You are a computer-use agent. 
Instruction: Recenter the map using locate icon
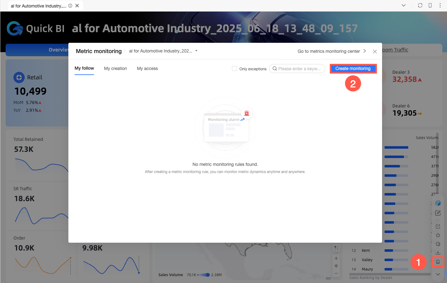(336, 266)
